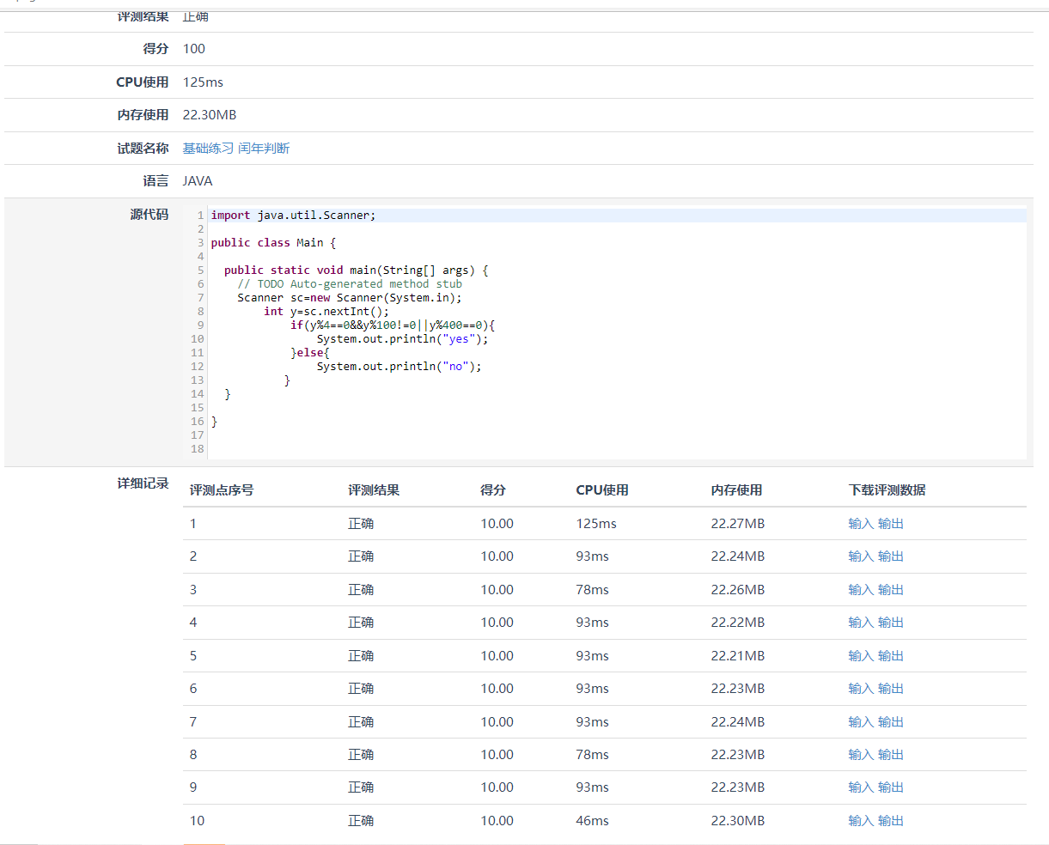Download 输入 data for test point 6
Viewport: 1049px width, 845px height.
point(860,689)
